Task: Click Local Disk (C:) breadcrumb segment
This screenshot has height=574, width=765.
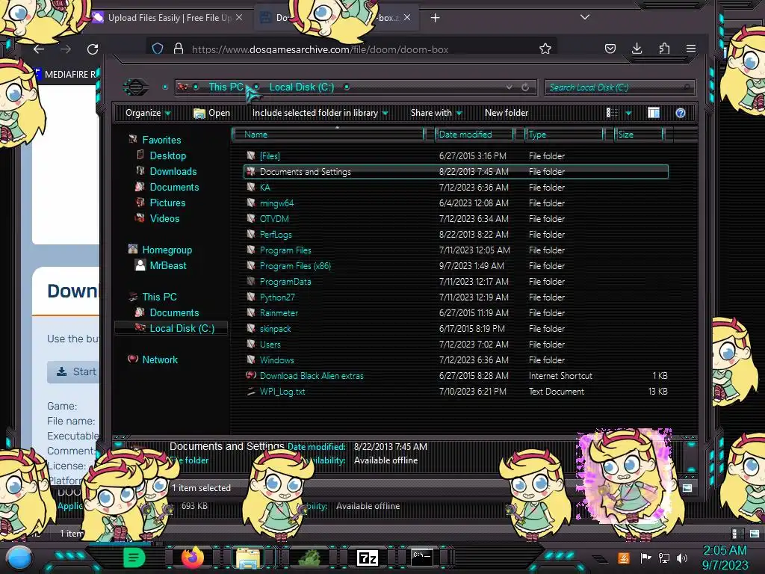Action: pyautogui.click(x=302, y=87)
